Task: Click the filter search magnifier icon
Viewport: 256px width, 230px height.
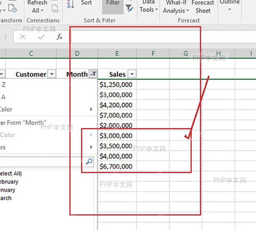Action: click(x=89, y=162)
